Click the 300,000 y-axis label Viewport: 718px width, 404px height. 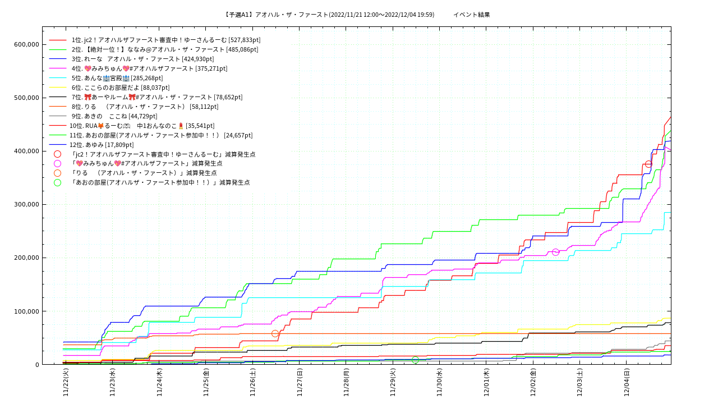26,204
